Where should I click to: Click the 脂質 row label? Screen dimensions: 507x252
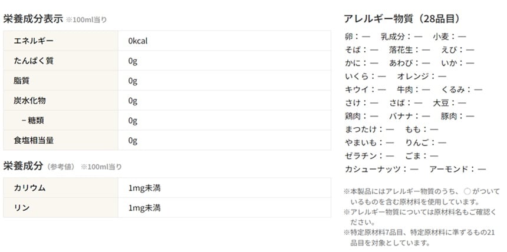click(21, 81)
